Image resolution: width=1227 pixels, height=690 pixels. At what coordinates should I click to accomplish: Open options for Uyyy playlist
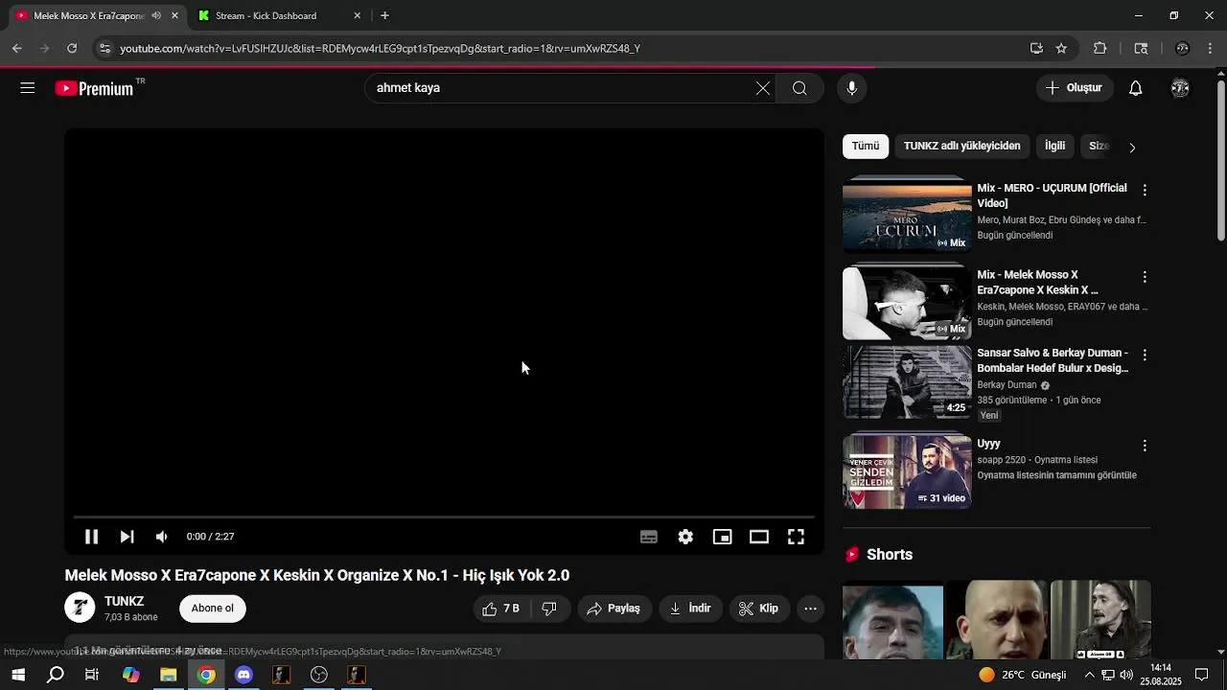(x=1144, y=446)
